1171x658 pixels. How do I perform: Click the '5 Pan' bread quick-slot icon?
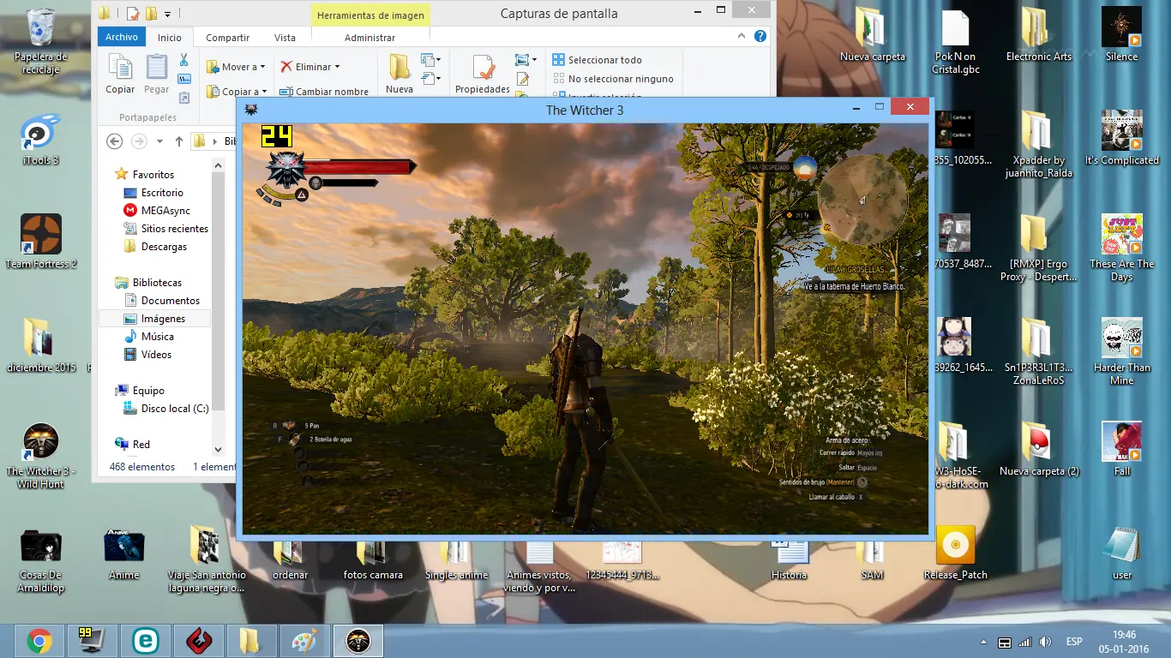pyautogui.click(x=290, y=425)
